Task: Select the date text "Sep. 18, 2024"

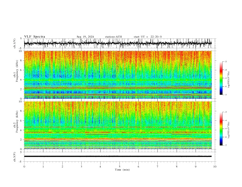Action: click(x=85, y=37)
